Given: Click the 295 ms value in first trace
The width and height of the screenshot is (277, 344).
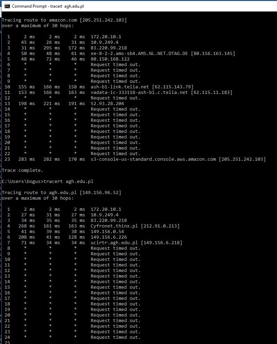Looking at the screenshot, I should [x=51, y=48].
